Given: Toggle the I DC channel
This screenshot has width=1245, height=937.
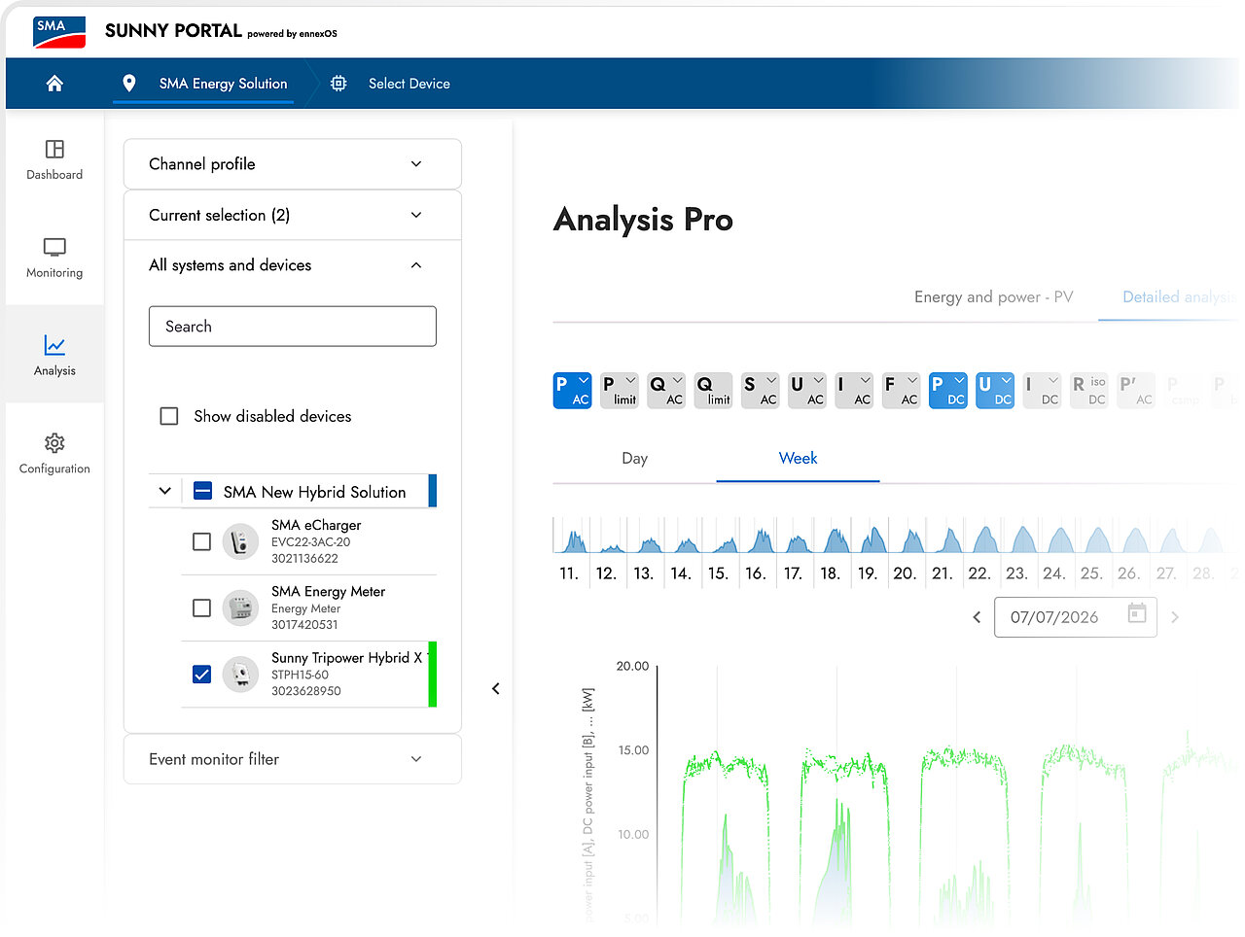Looking at the screenshot, I should (1042, 391).
